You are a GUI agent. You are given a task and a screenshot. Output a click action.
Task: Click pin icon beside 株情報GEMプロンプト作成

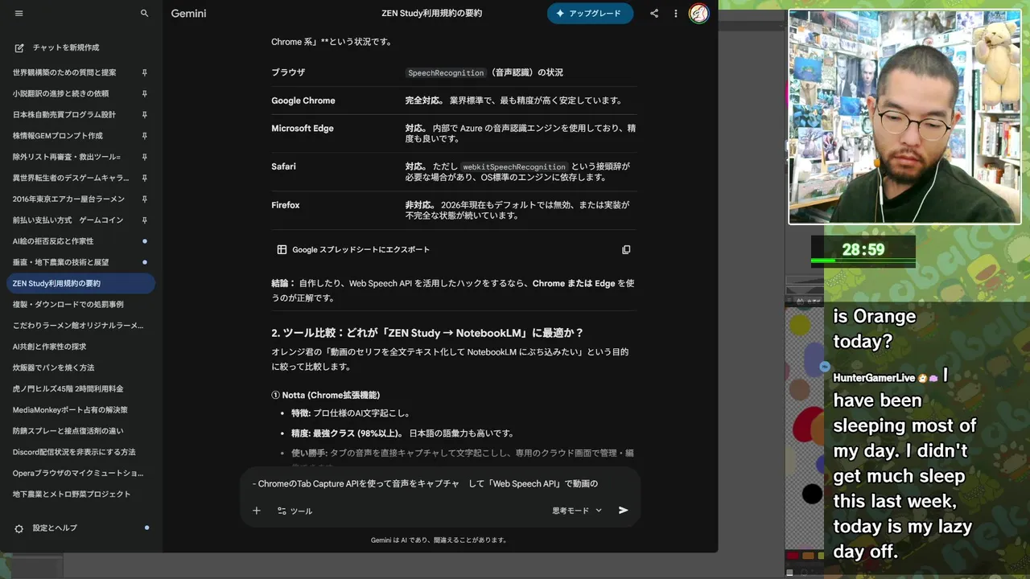tap(145, 136)
